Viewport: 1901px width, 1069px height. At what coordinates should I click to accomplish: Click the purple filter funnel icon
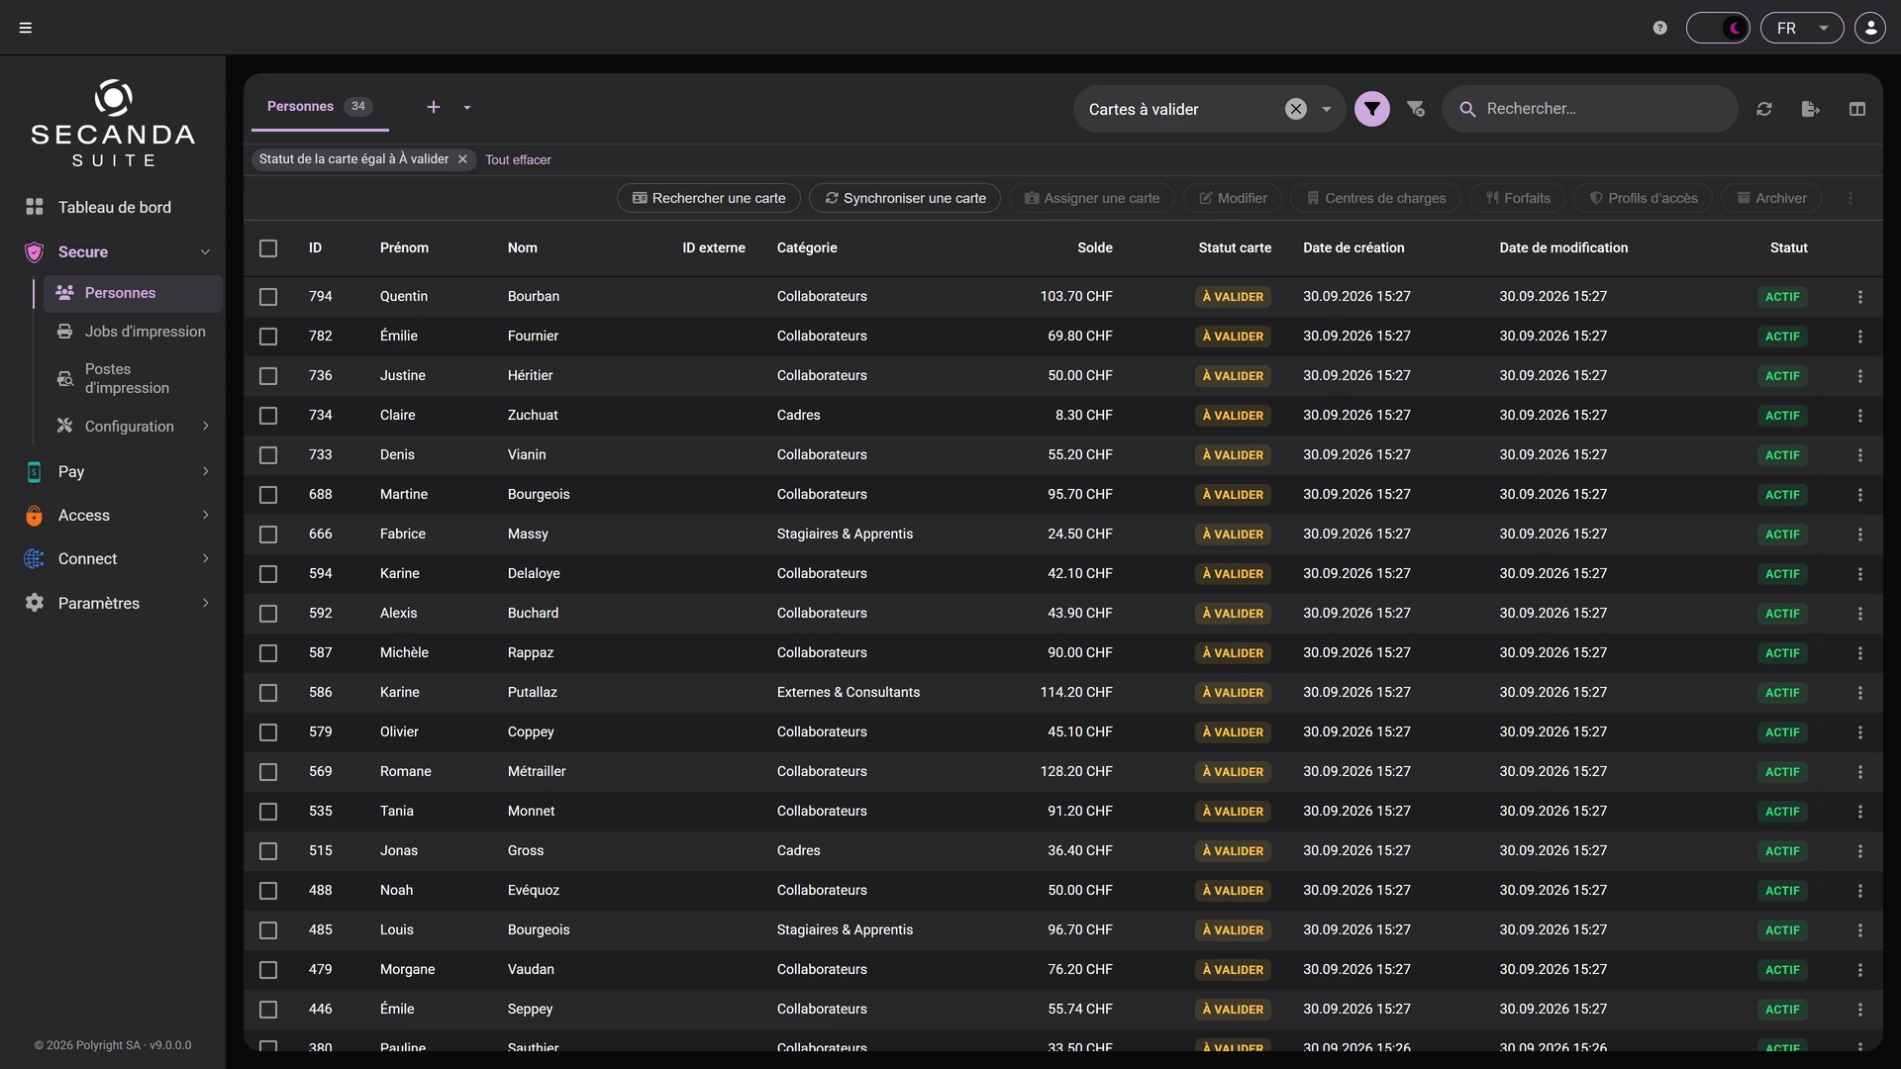pyautogui.click(x=1372, y=109)
